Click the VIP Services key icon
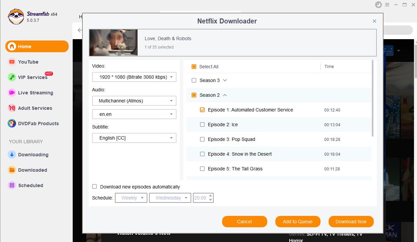This screenshot has height=242, width=417. click(x=12, y=77)
